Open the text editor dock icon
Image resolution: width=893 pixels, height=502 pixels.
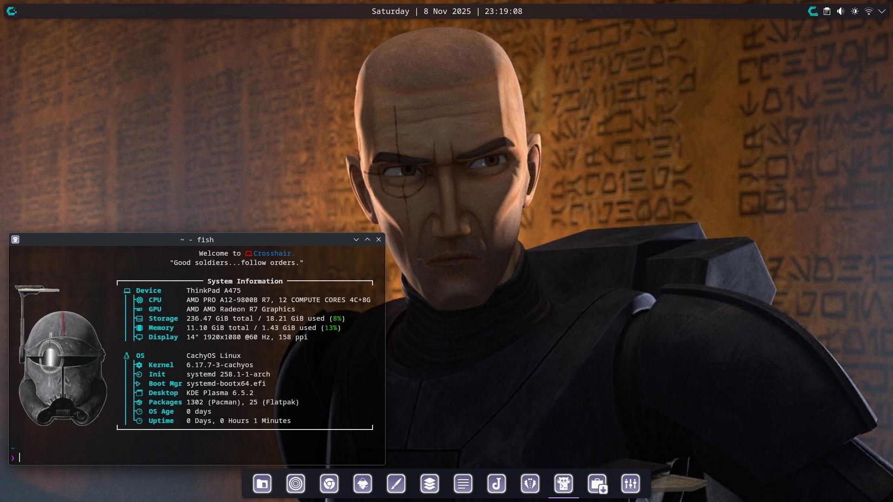click(x=463, y=484)
